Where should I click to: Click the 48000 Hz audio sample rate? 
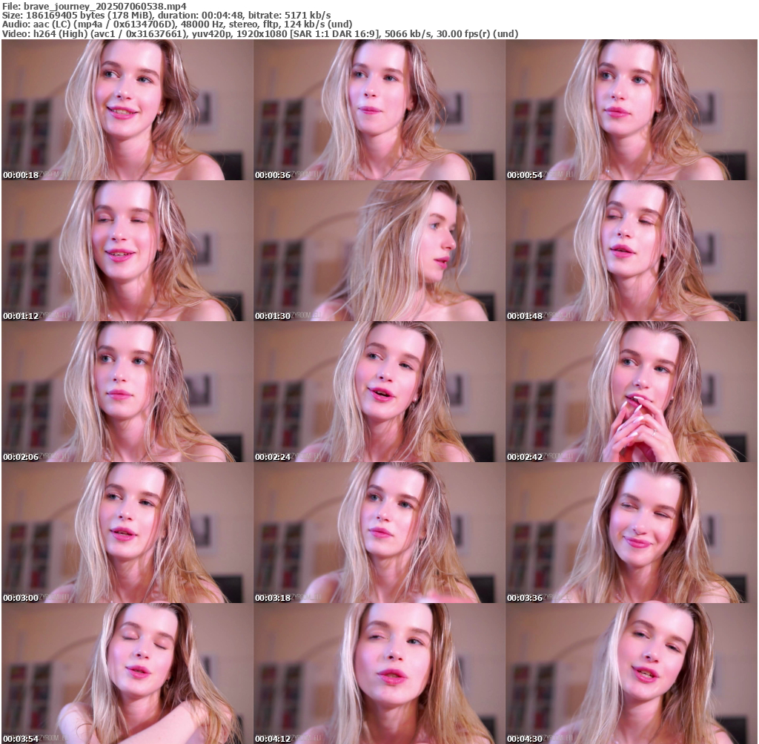[x=202, y=24]
